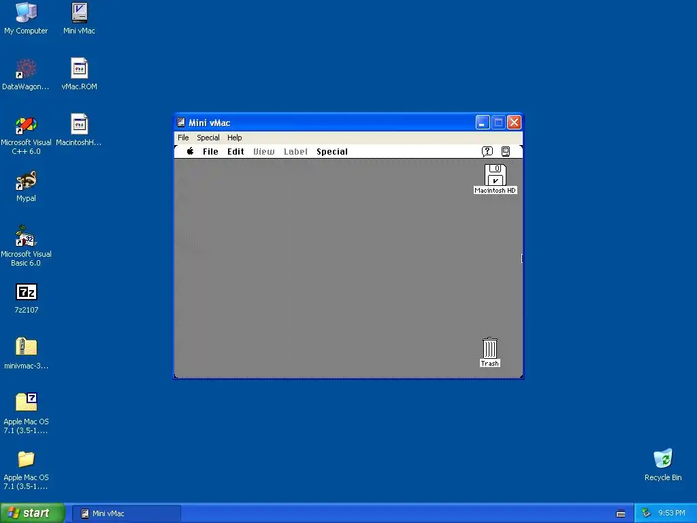697x523 pixels.
Task: Open Mini vMac window's File menu
Action: [x=183, y=138]
